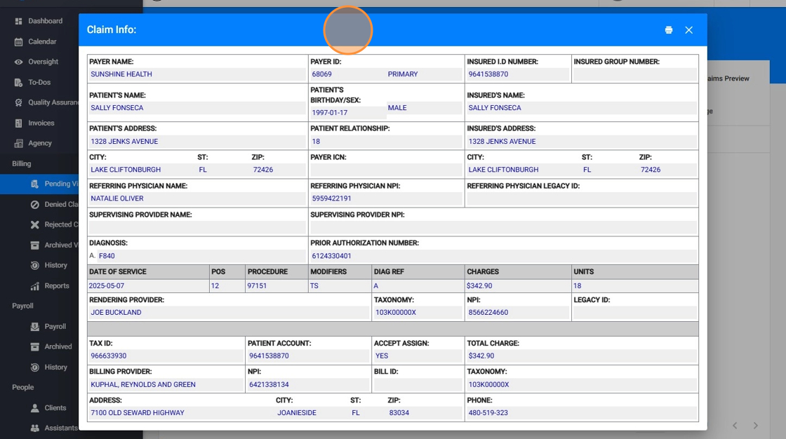
Task: Collapse the People sidebar section
Action: coord(22,387)
